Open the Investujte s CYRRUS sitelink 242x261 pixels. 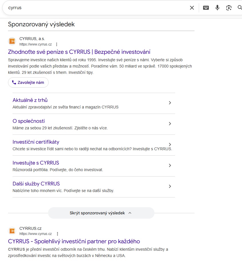36,163
